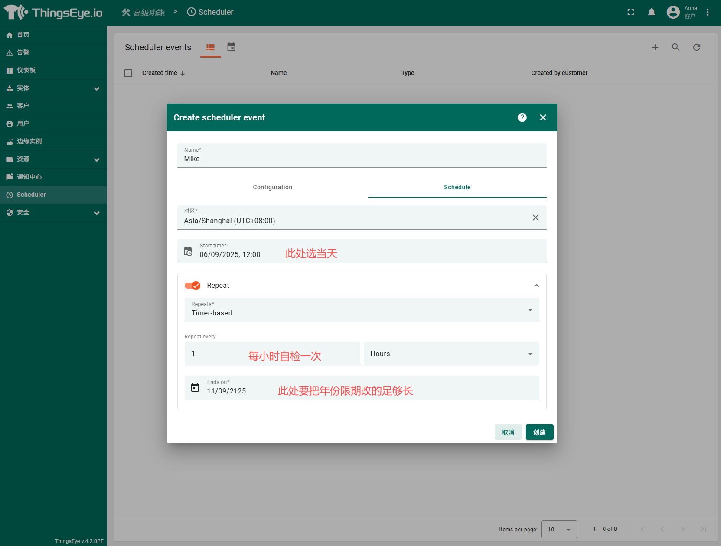721x546 pixels.
Task: Switch to calendar view of scheduler events
Action: click(x=232, y=47)
